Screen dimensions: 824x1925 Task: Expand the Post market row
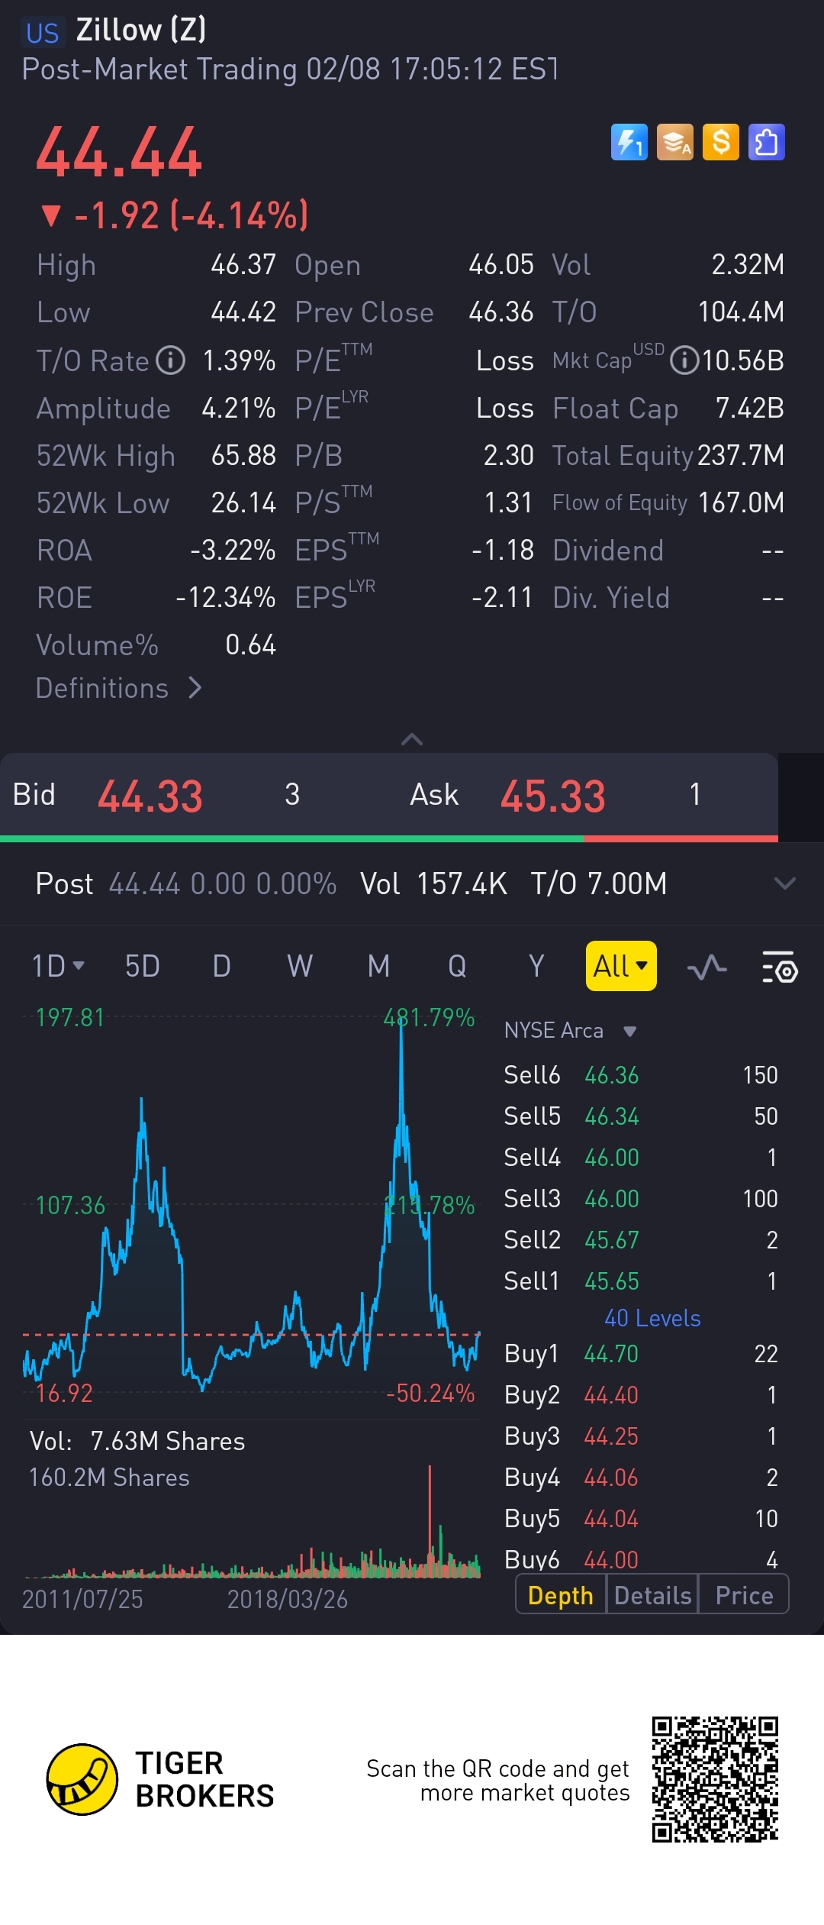click(785, 884)
